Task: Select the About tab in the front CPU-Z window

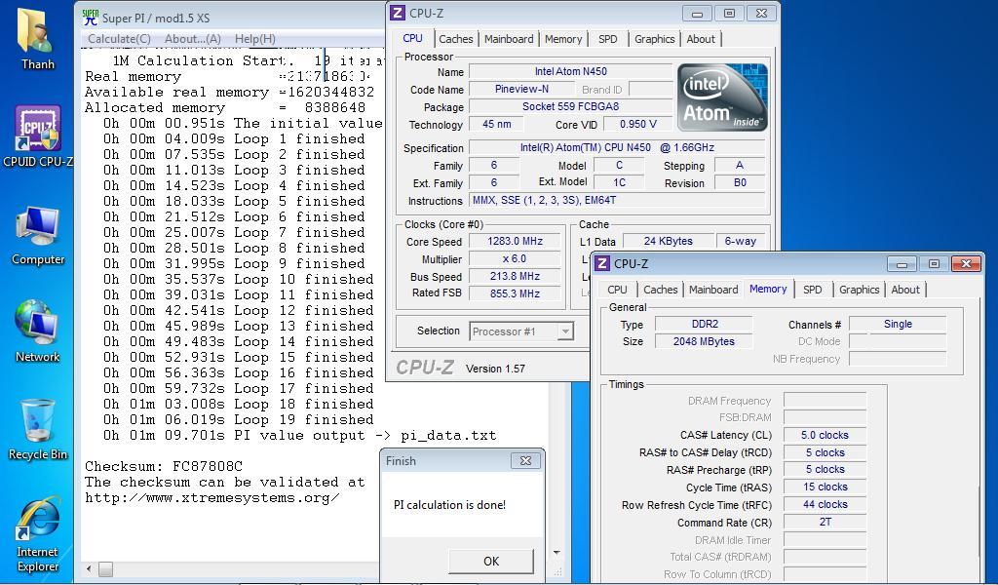Action: (905, 290)
